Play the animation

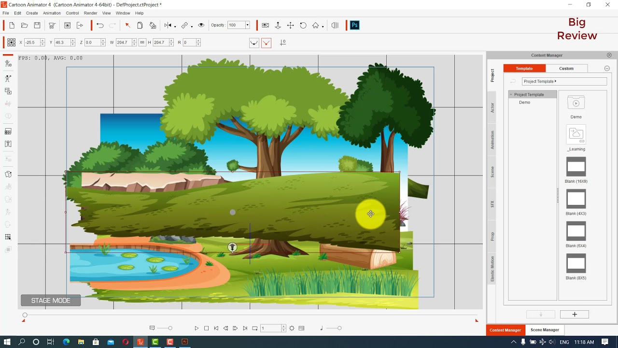click(x=197, y=328)
